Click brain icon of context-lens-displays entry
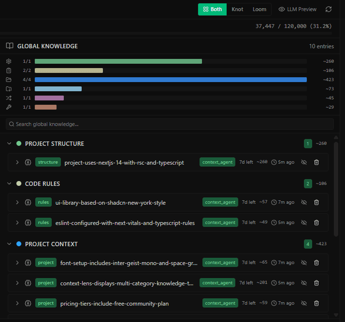This screenshot has width=345, height=322. 28,283
